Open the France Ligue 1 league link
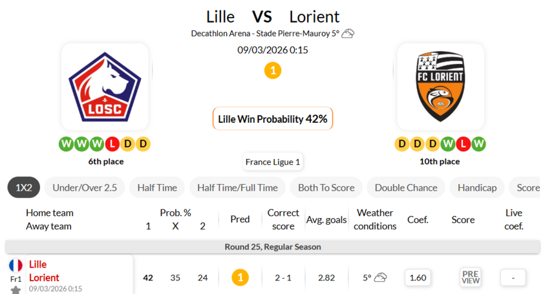The height and width of the screenshot is (294, 543). [x=273, y=162]
